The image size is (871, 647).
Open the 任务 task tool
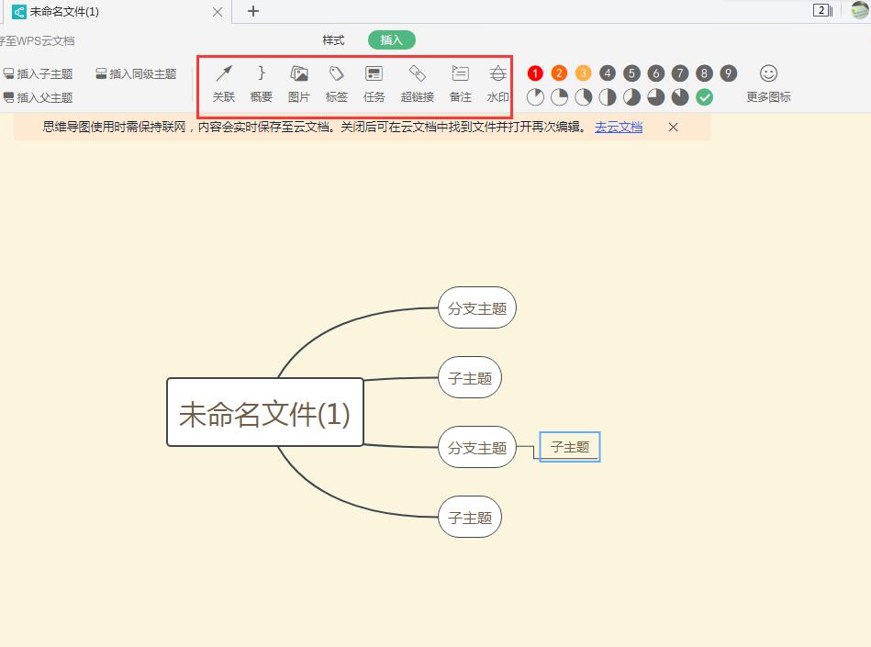coord(374,84)
